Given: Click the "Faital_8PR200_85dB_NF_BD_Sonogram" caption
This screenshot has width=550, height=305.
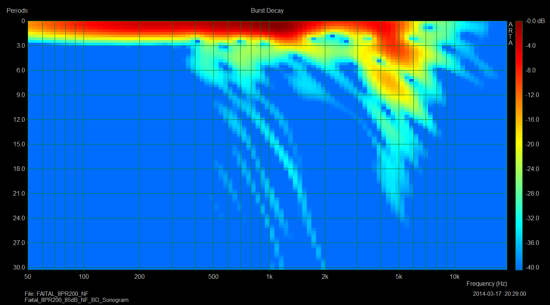Looking at the screenshot, I should coord(76,300).
